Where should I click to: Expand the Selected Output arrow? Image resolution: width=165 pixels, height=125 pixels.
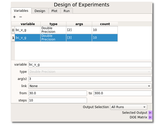click(x=150, y=113)
